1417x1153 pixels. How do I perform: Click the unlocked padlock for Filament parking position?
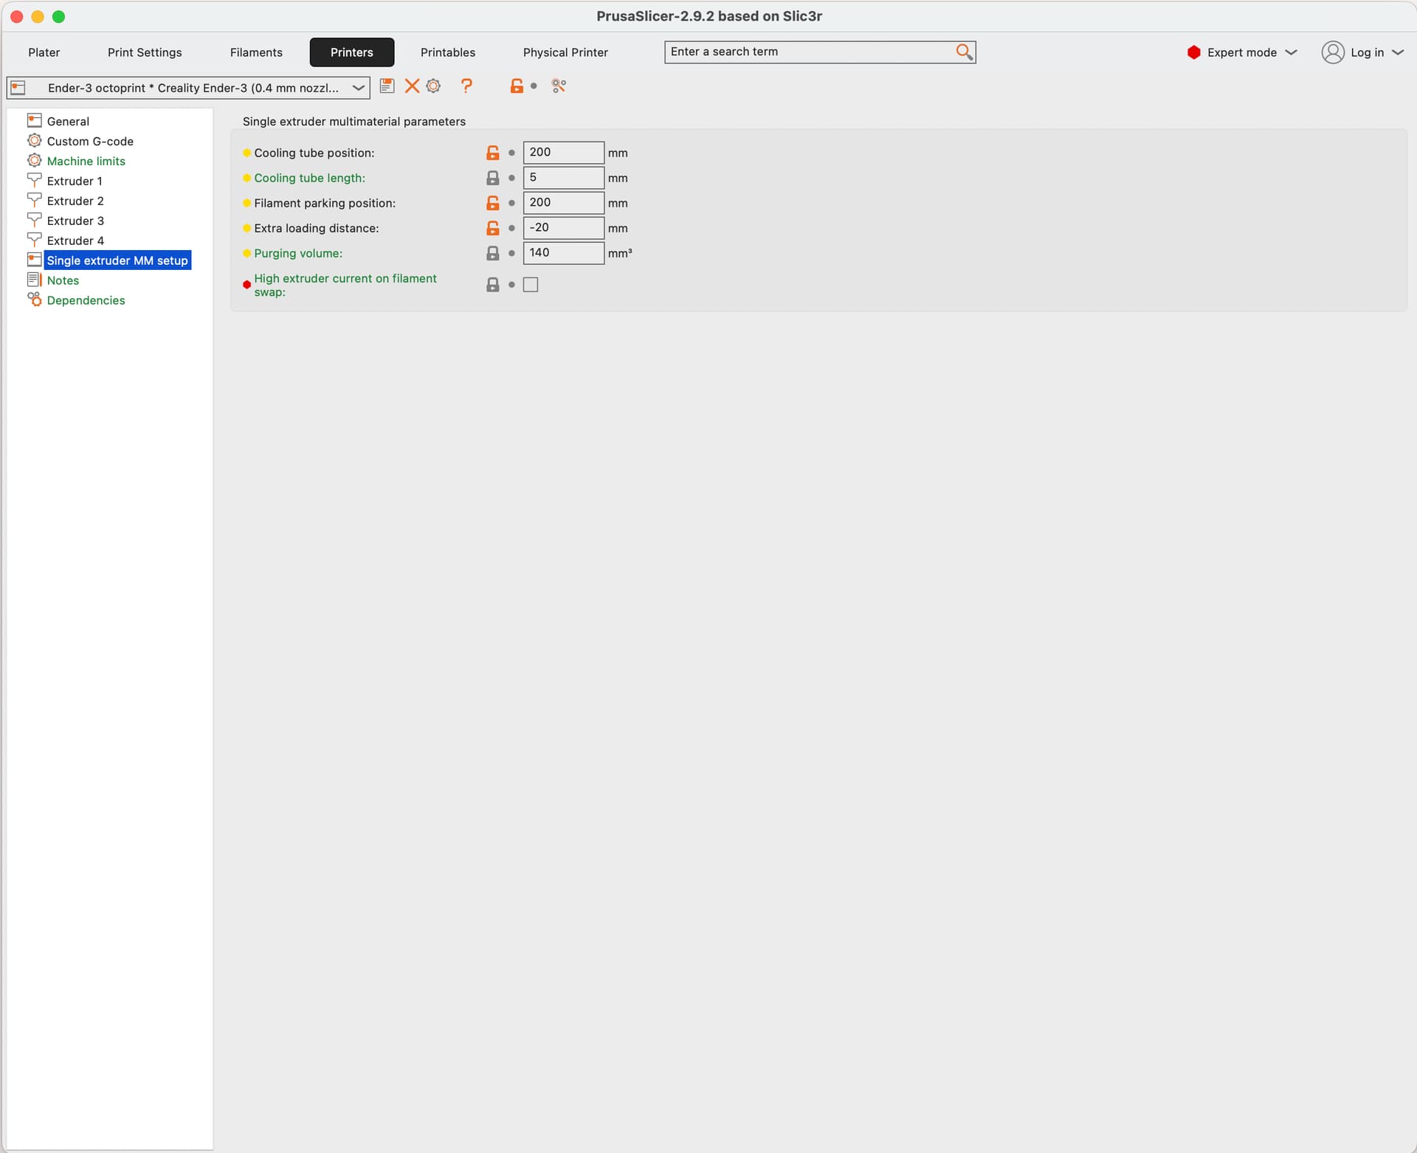point(493,203)
